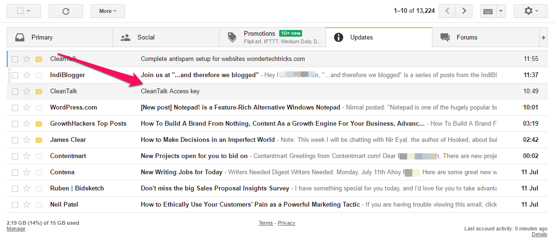
Task: Click the importance marker on Neil Patel email
Action: coord(39,205)
